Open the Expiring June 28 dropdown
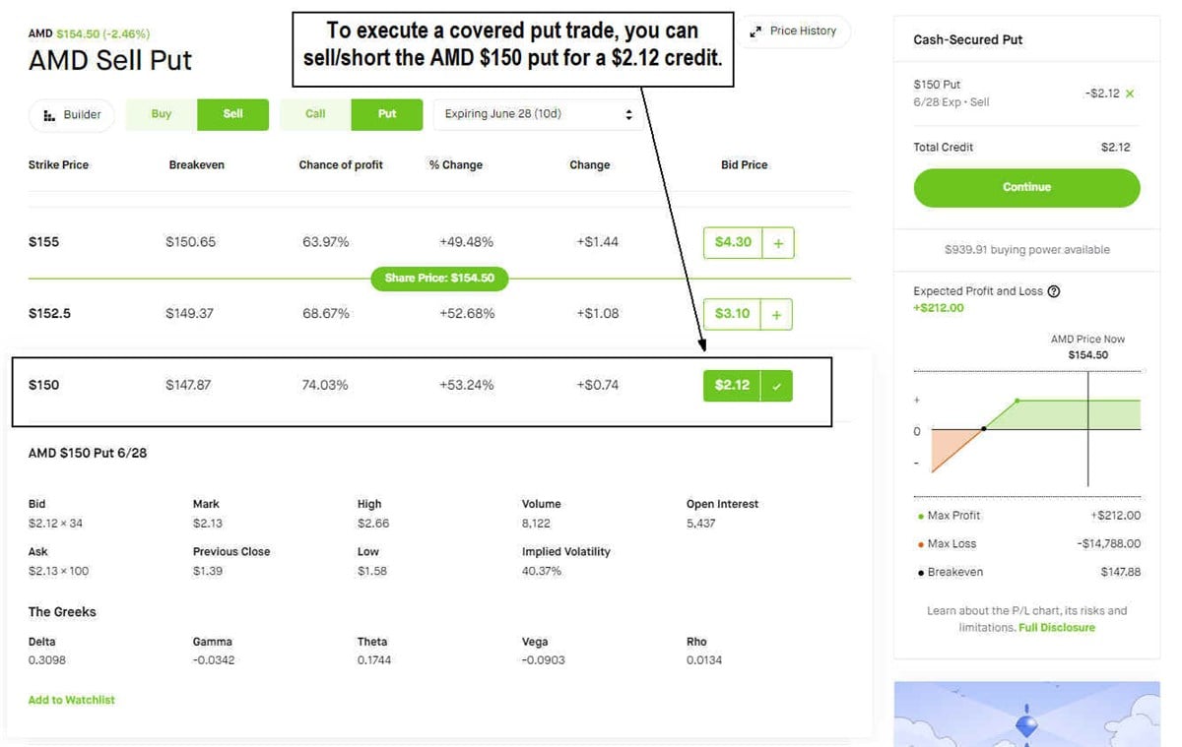 click(538, 114)
